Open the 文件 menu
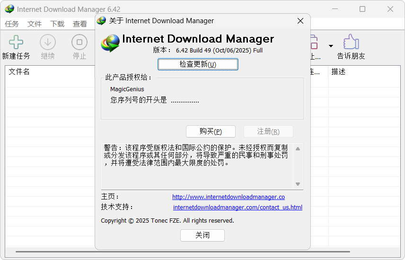The image size is (405, 260). click(x=35, y=24)
